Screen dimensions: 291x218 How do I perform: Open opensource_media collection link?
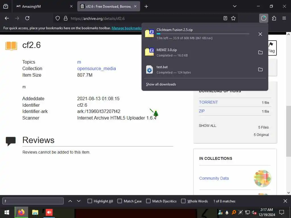point(97,69)
